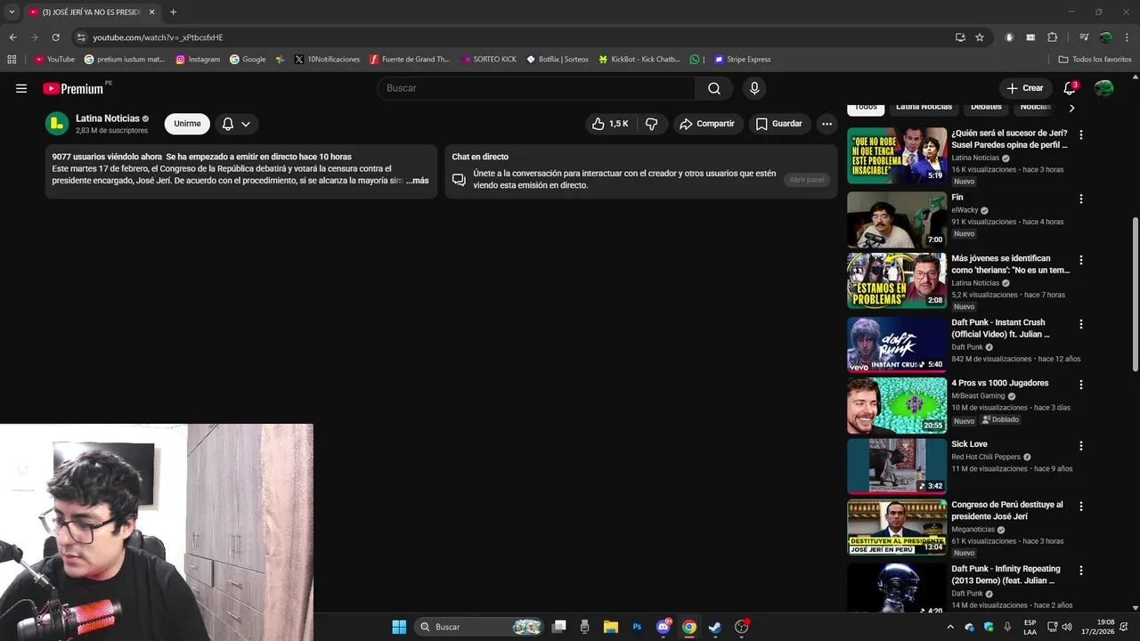The height and width of the screenshot is (641, 1140).
Task: Click the browser address bar URL
Action: [158, 37]
